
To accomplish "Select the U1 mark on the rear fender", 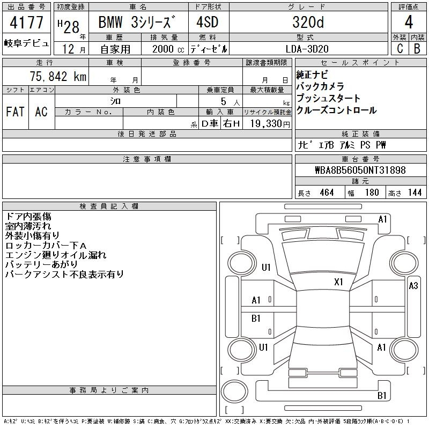I will (263, 347).
